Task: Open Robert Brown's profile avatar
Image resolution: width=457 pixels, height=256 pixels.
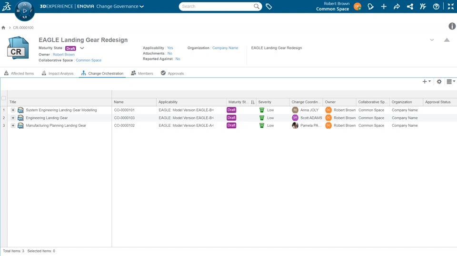Action: tap(358, 6)
